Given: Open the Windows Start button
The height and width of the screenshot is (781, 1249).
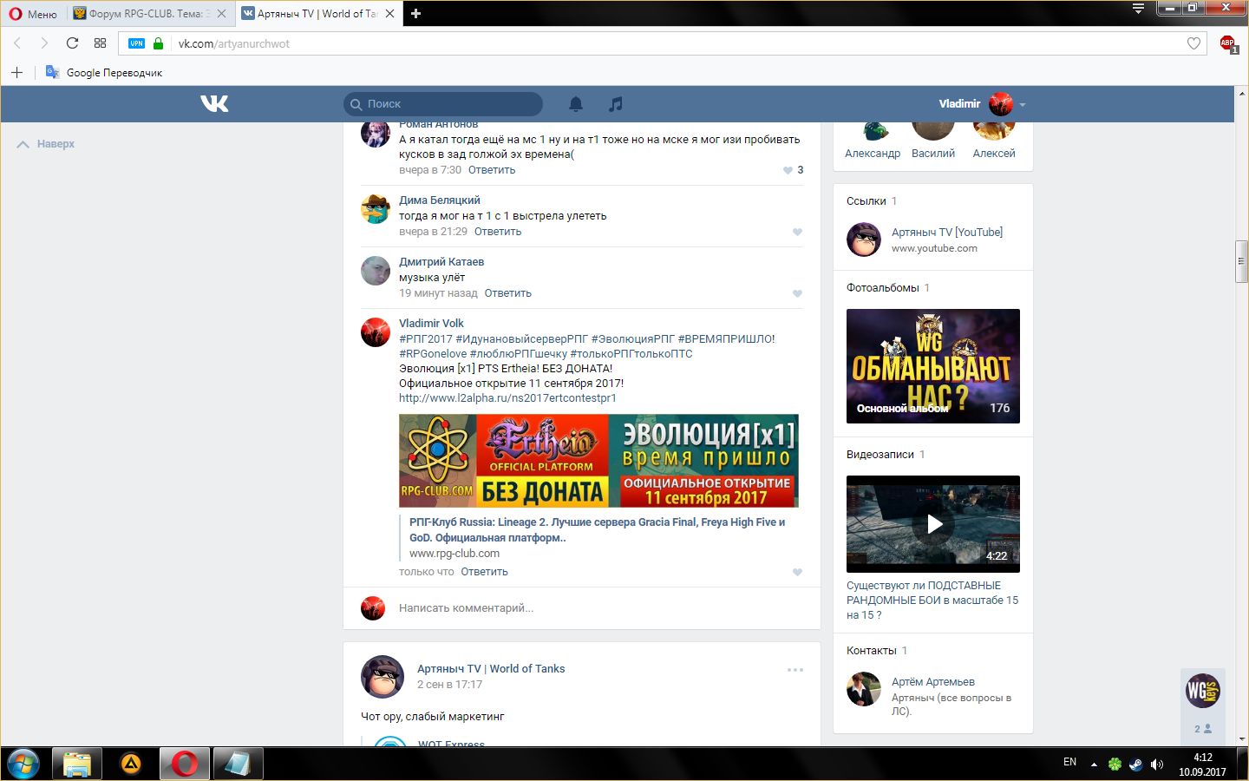Looking at the screenshot, I should tap(23, 765).
